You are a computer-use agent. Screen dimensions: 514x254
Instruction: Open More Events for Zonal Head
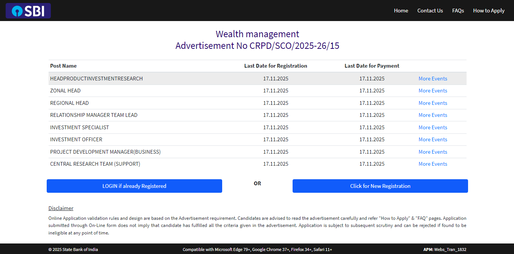433,91
